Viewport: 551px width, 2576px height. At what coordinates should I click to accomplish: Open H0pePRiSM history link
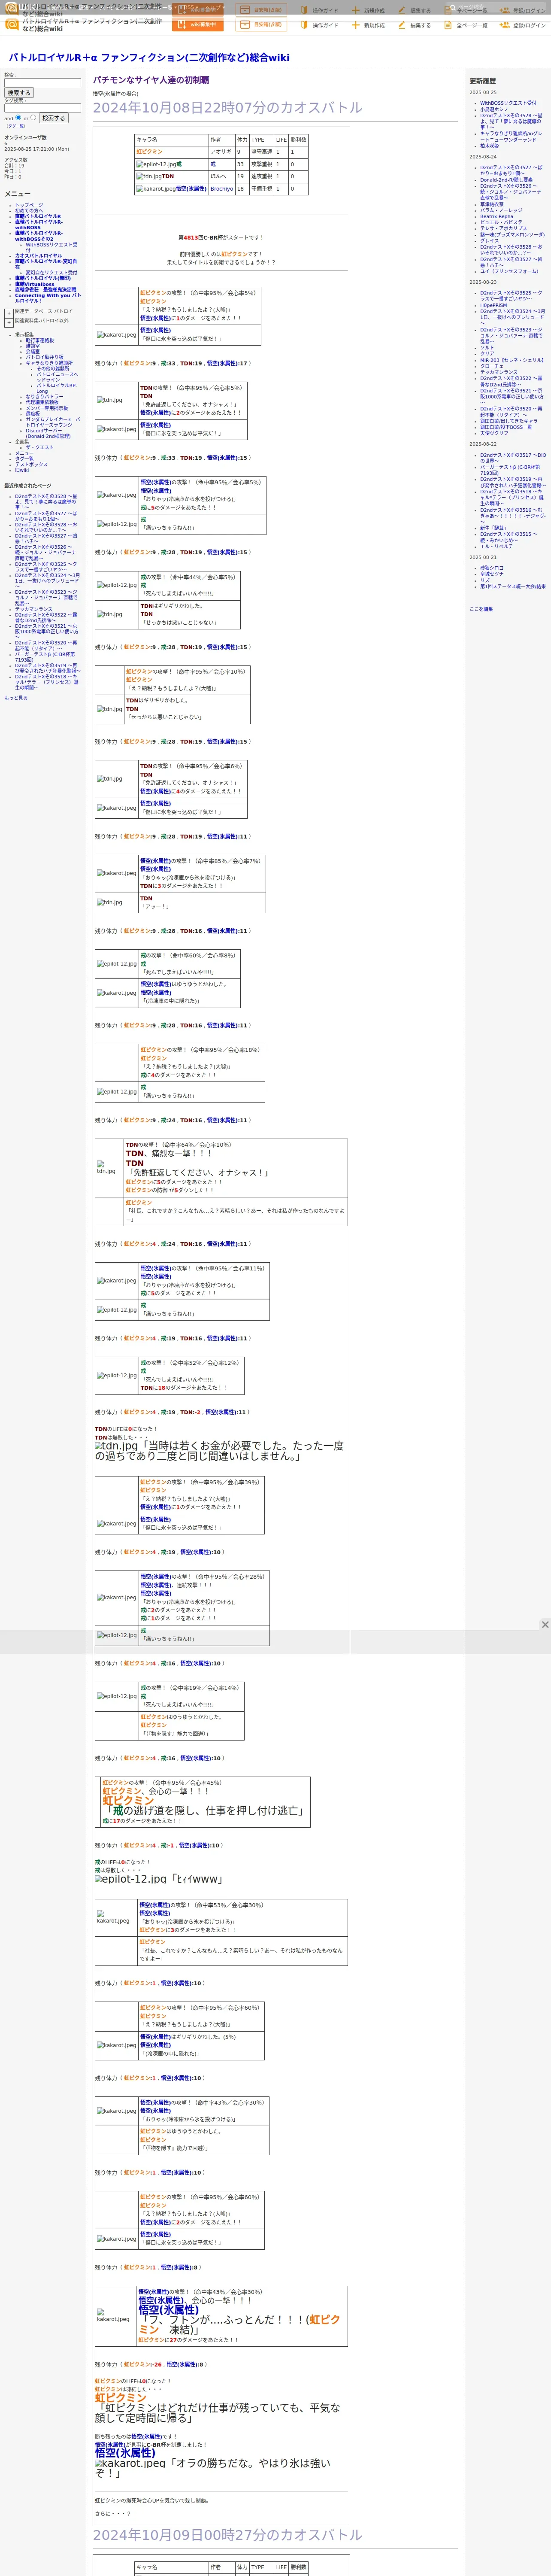click(493, 305)
